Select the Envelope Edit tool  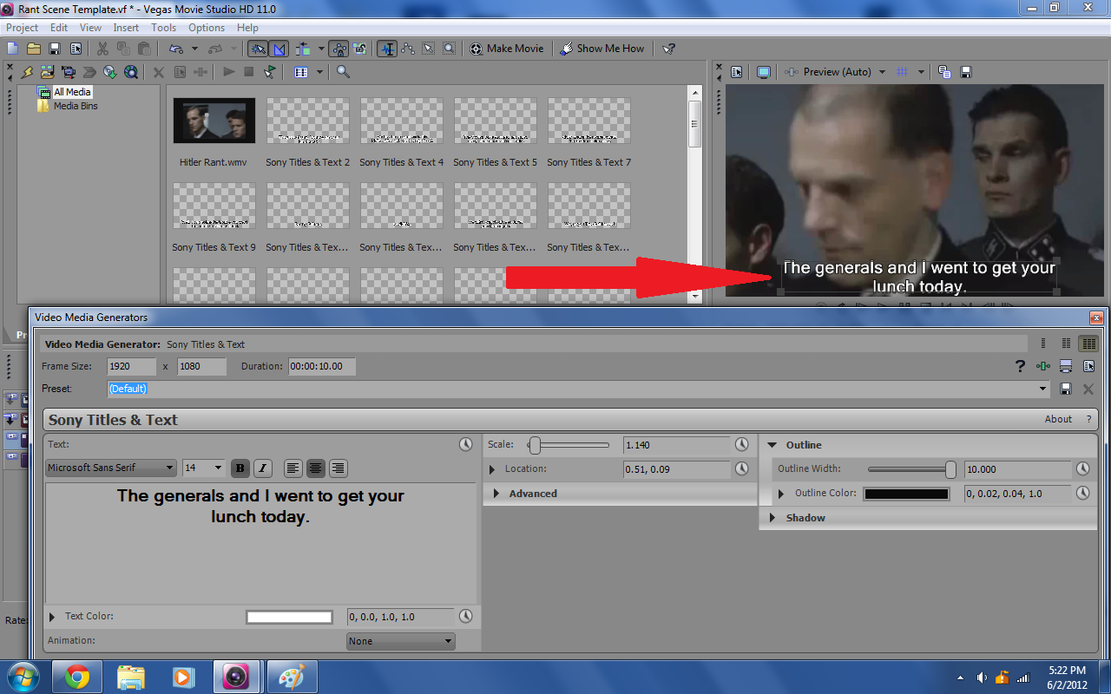tap(408, 49)
